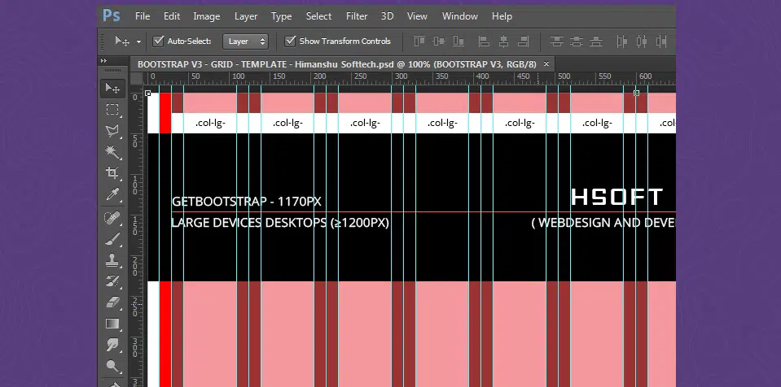The image size is (781, 387).
Task: Select the Move tool in the toolbox
Action: pos(112,89)
